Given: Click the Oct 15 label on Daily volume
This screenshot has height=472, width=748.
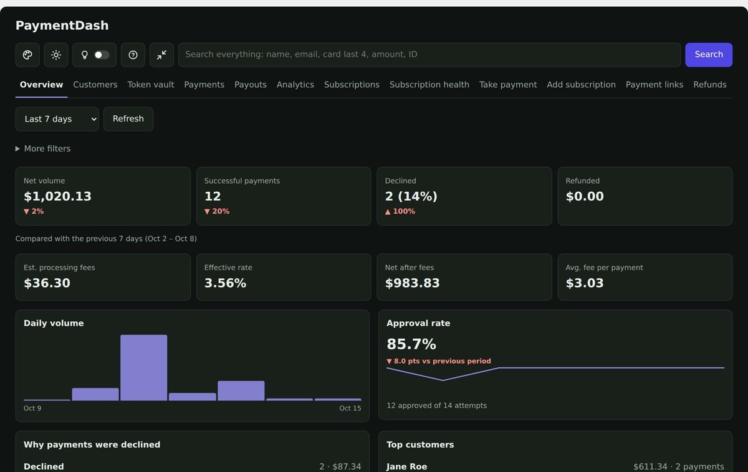Looking at the screenshot, I should tap(350, 408).
